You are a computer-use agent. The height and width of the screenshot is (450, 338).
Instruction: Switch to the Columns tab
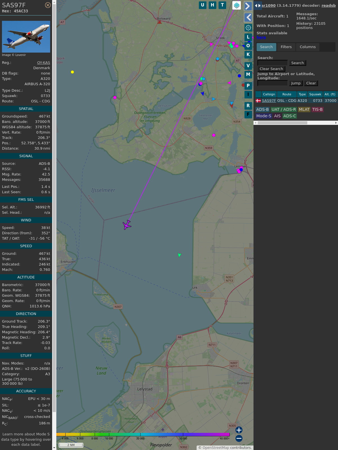click(308, 47)
